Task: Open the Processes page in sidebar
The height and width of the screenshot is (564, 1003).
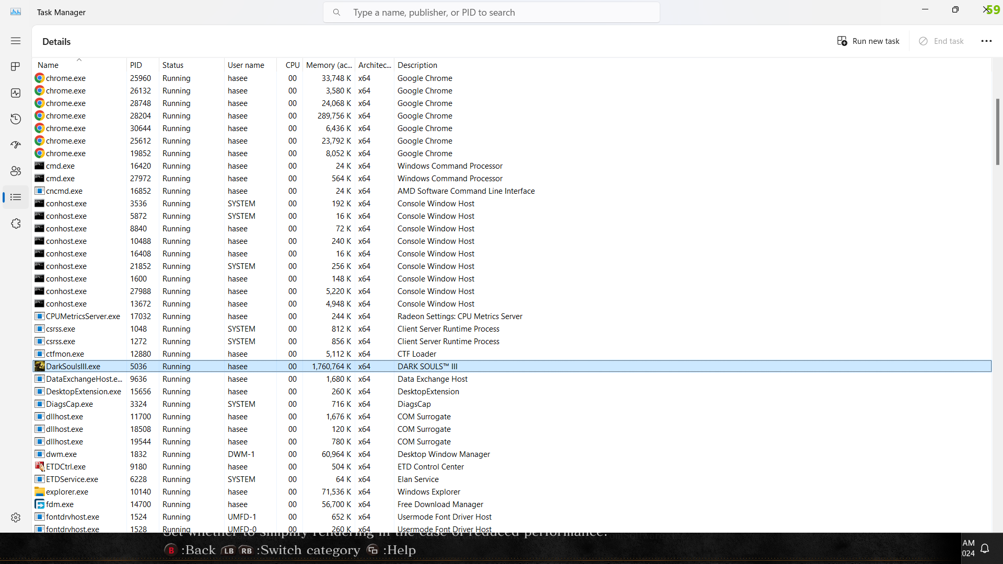Action: pos(16,66)
